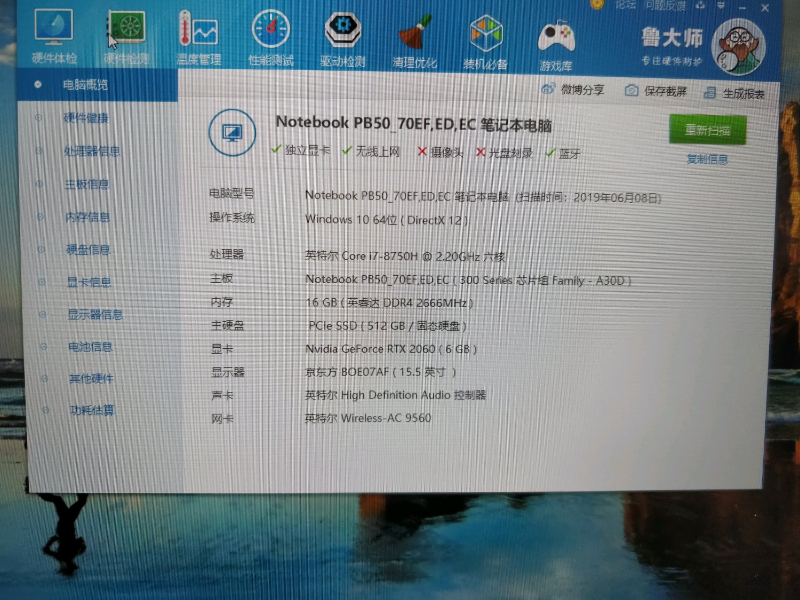Image resolution: width=800 pixels, height=600 pixels.
Task: Open 清理优化 cleanup broom tool
Action: 414,41
